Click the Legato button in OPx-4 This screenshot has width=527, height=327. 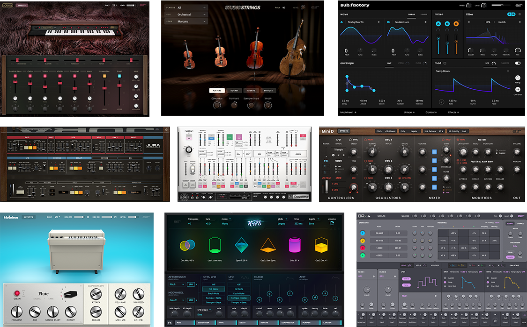coord(510,257)
